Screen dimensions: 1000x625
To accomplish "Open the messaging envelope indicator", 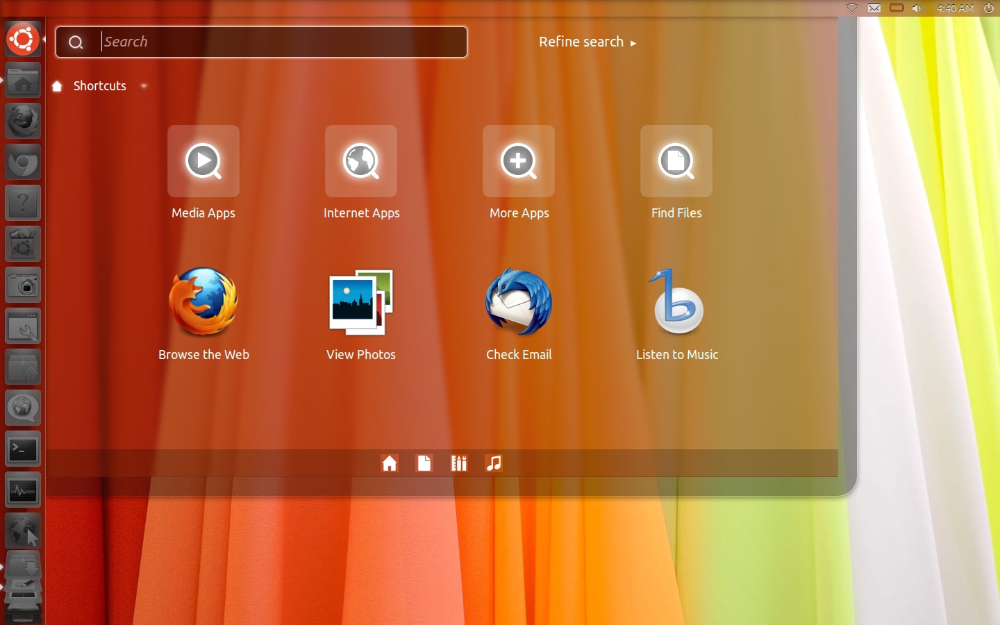I will [x=874, y=8].
